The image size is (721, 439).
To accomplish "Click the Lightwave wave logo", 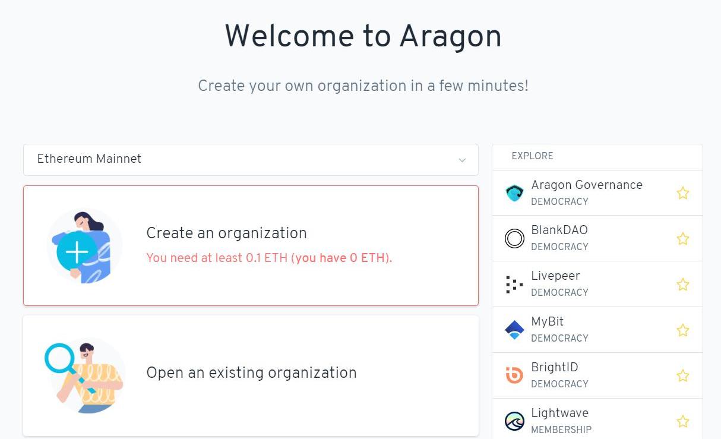I will tap(514, 421).
